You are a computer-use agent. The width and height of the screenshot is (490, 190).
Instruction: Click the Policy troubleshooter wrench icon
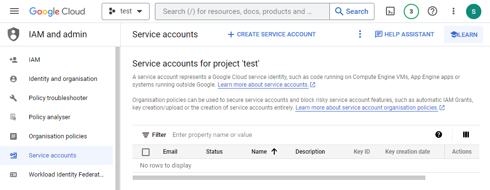click(13, 98)
